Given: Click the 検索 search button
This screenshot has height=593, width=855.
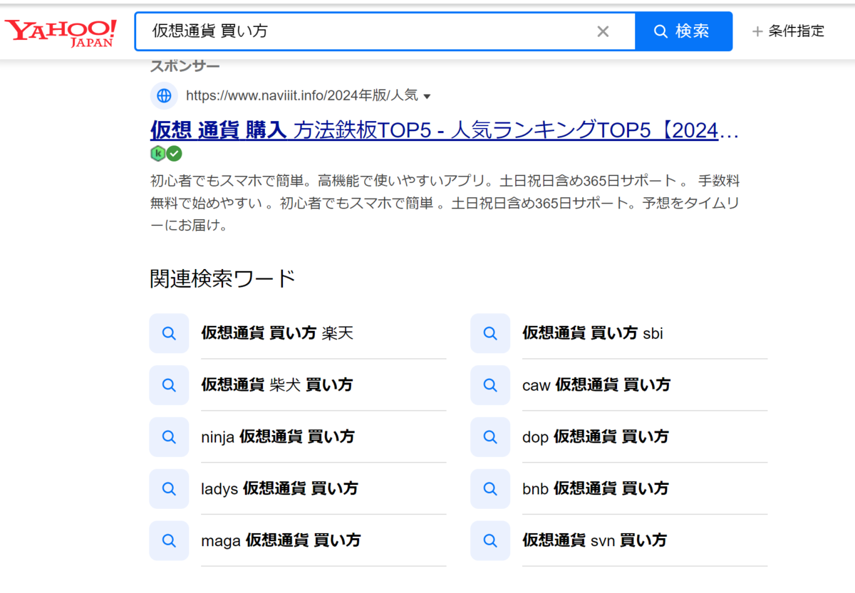Looking at the screenshot, I should click(683, 31).
